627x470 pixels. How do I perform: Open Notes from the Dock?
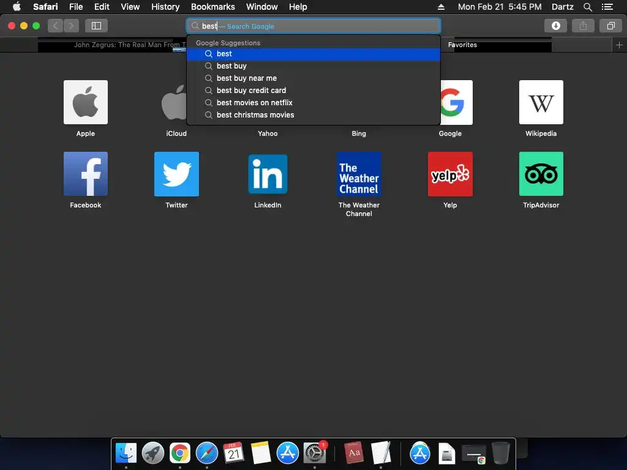pos(261,453)
